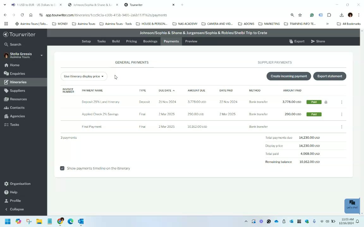The width and height of the screenshot is (364, 227).
Task: Click Export in the top bar
Action: click(x=297, y=41)
